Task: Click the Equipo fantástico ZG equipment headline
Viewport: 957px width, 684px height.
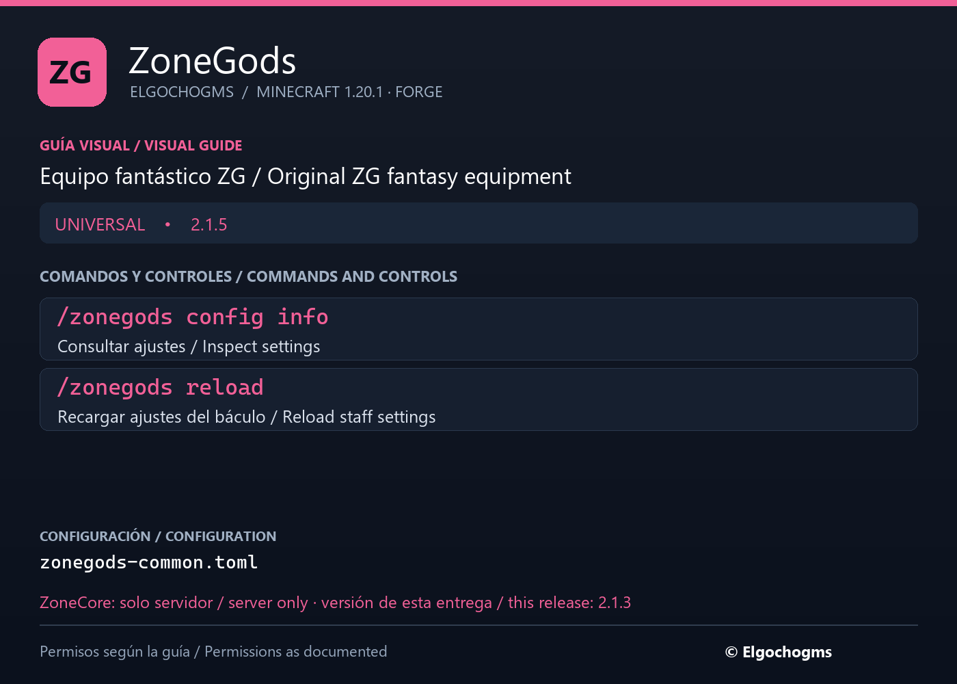Action: point(306,176)
